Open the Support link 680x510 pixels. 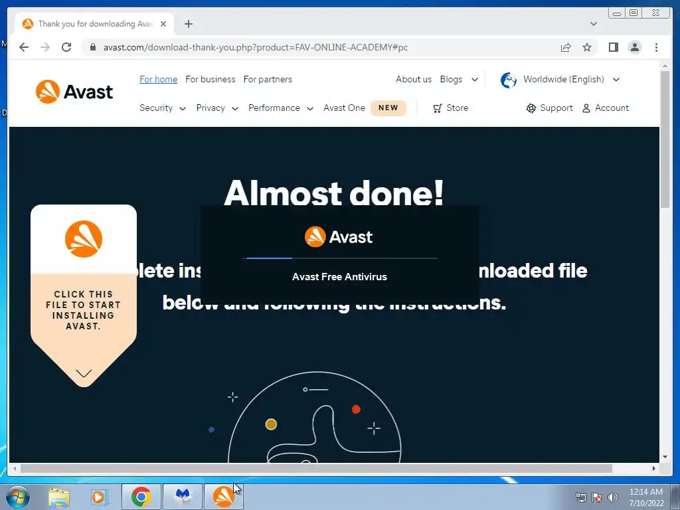556,108
